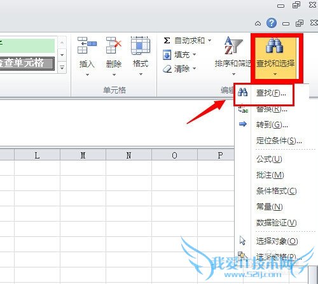This screenshot has height=284, width=318.
Task: Expand the 查找和选择 dropdown arrow
Action: pos(275,74)
